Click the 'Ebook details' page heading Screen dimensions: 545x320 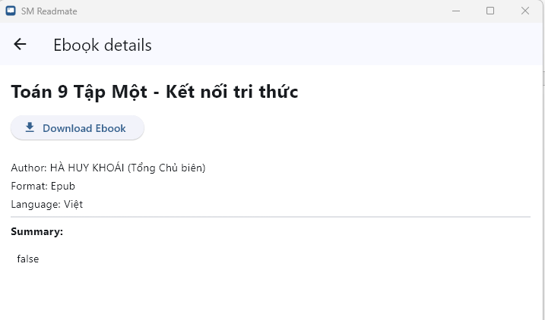[103, 45]
